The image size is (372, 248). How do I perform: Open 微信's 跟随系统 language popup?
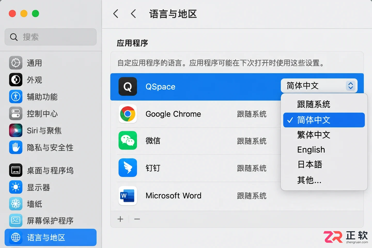(252, 141)
